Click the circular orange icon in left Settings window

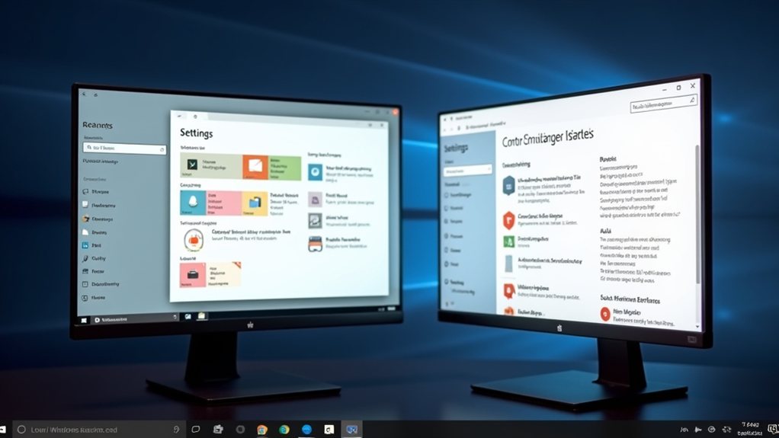point(194,239)
